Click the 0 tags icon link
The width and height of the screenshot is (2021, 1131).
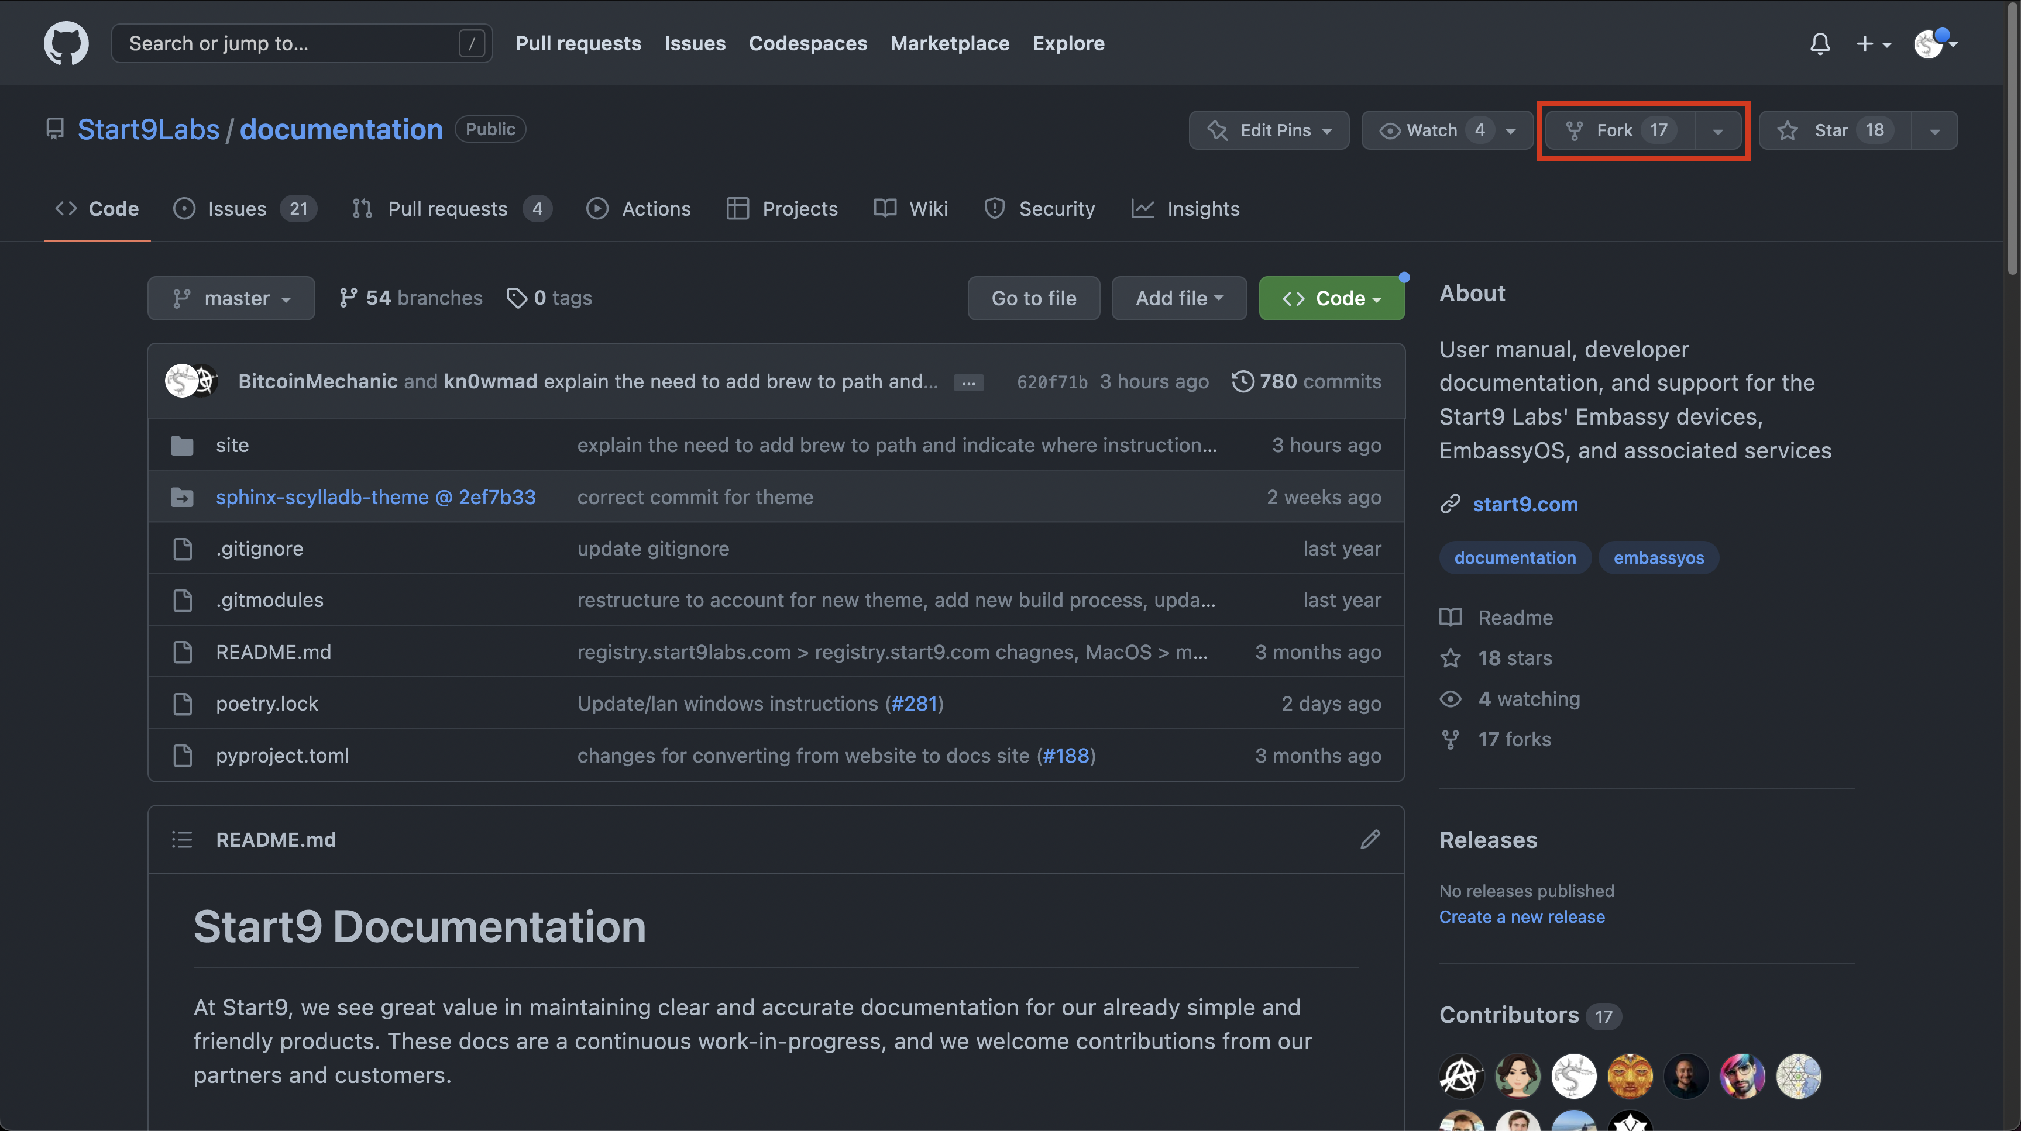point(549,298)
